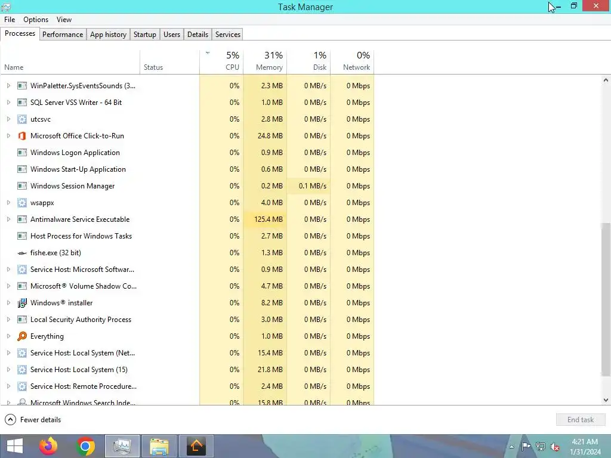Click the Antimalware Service Executable icon
This screenshot has width=611, height=458.
point(22,219)
